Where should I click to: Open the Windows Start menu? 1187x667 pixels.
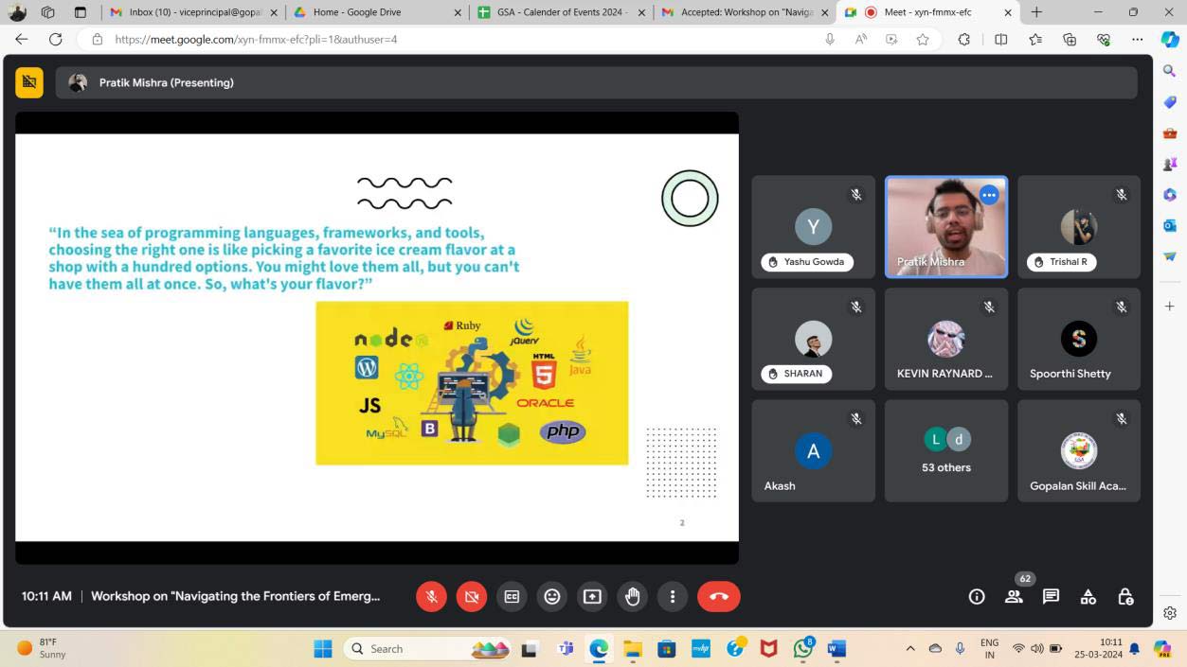[323, 648]
